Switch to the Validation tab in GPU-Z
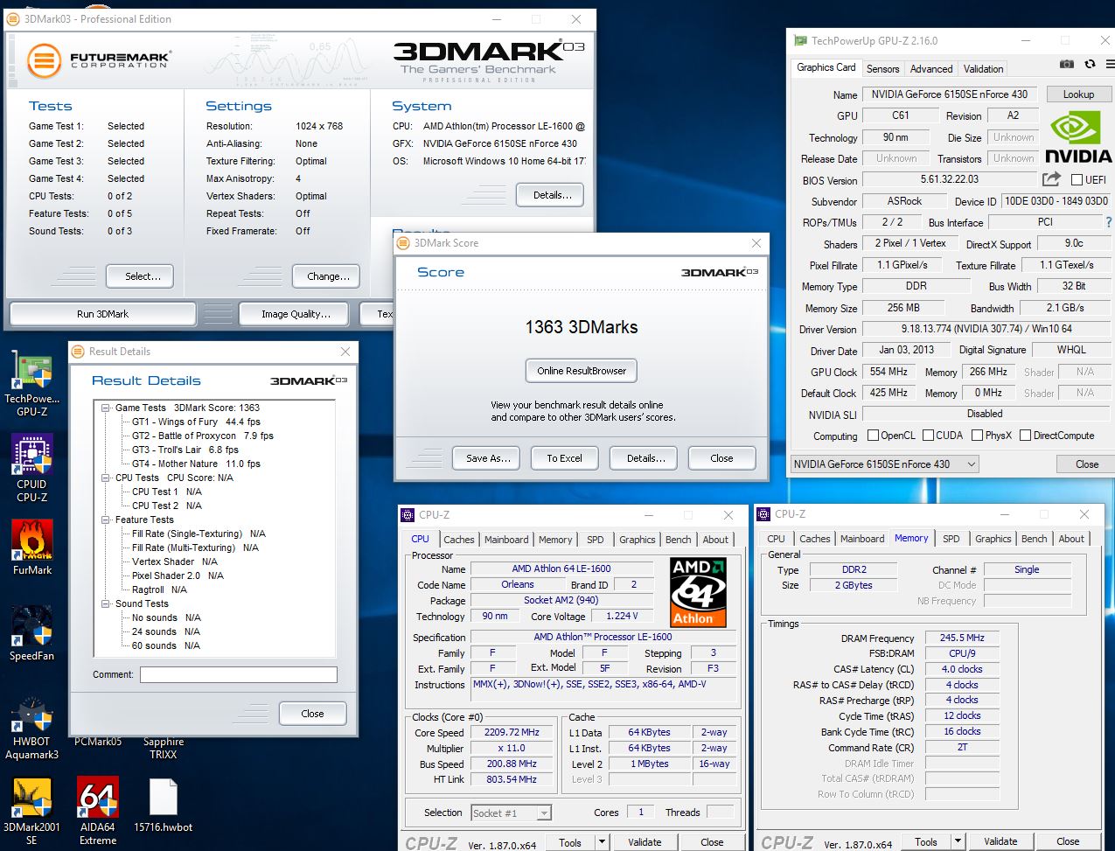The image size is (1115, 851). pyautogui.click(x=983, y=69)
